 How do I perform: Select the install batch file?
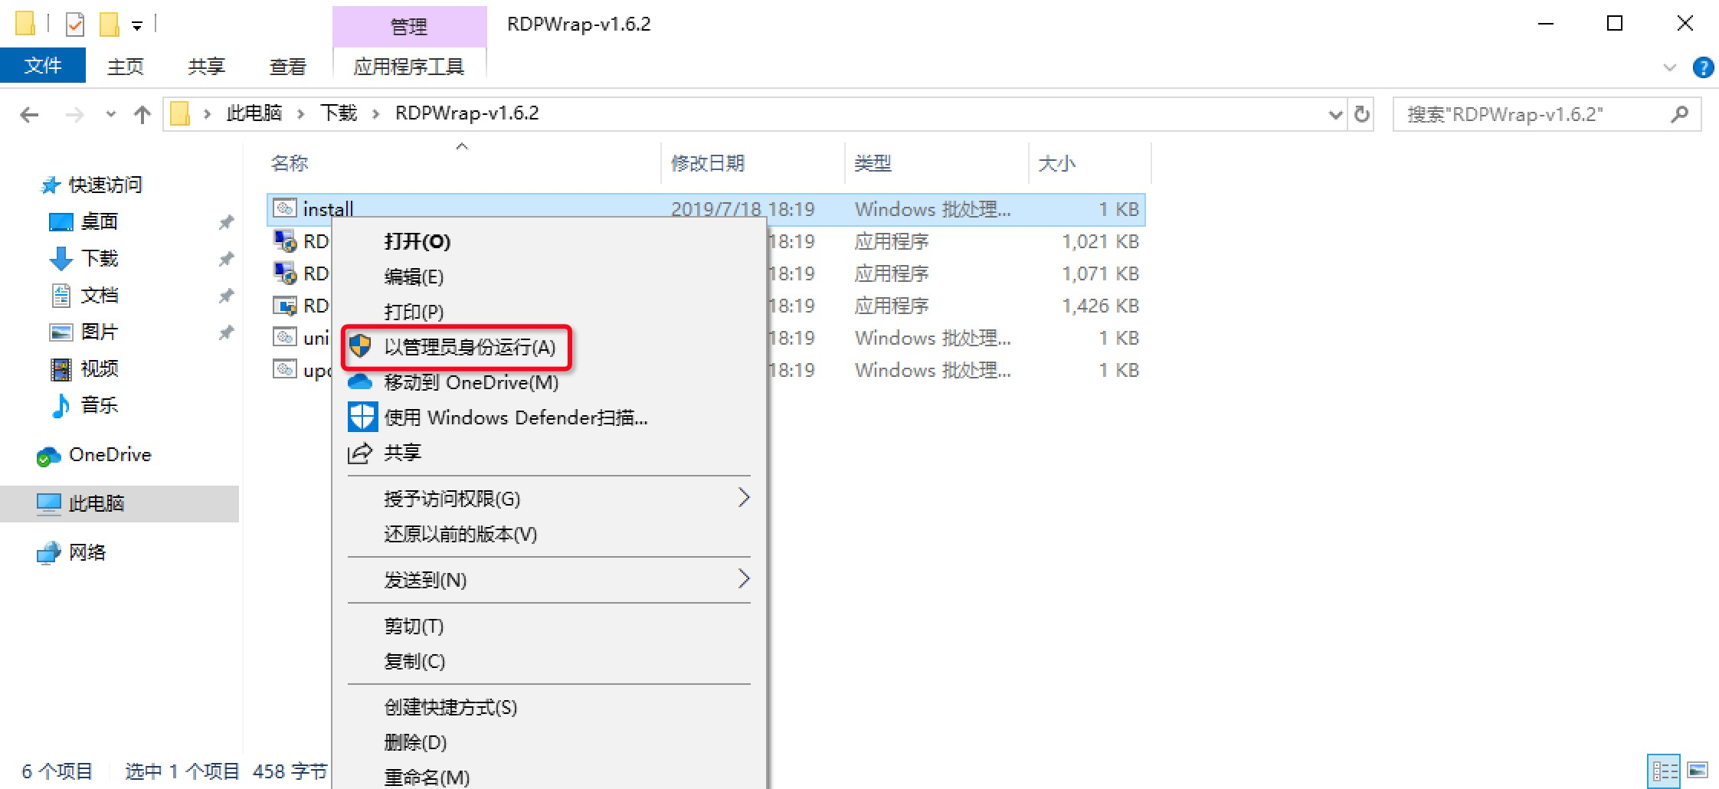click(706, 209)
